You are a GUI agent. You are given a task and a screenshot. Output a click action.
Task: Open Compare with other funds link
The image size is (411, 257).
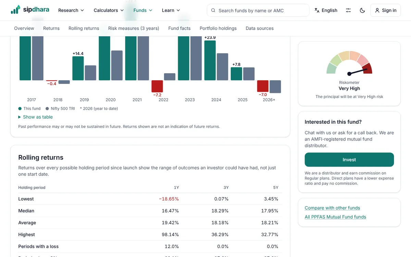pos(332,208)
